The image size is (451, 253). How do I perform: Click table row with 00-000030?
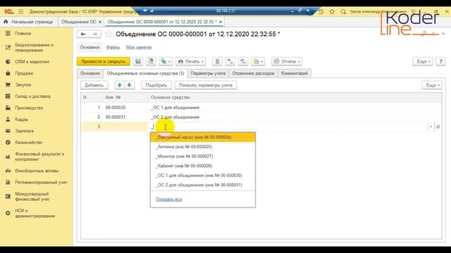pyautogui.click(x=261, y=108)
